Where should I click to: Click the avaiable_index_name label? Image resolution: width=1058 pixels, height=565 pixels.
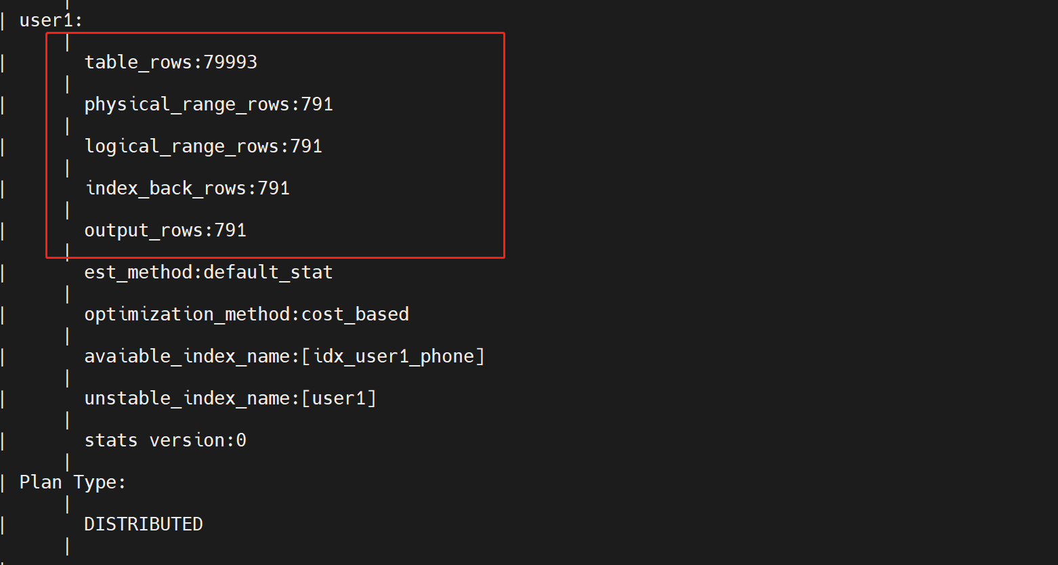187,356
